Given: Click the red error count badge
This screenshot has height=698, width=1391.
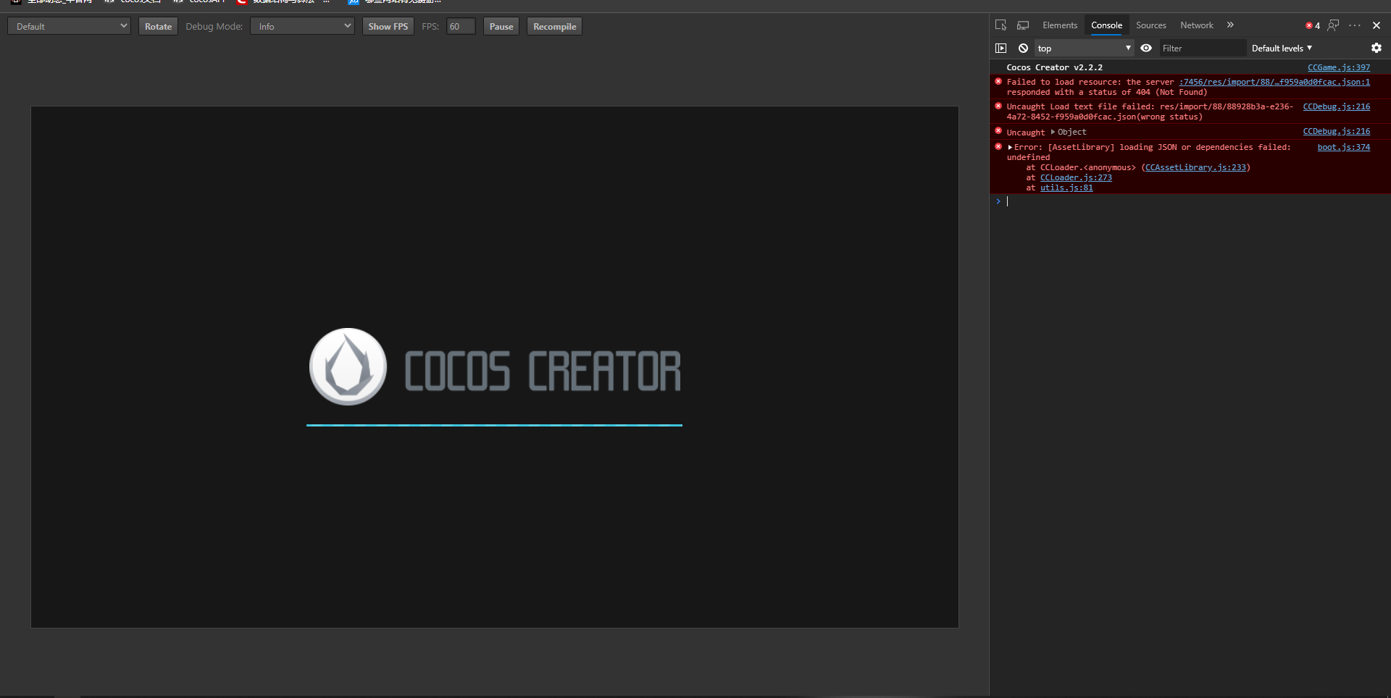Looking at the screenshot, I should 1313,25.
